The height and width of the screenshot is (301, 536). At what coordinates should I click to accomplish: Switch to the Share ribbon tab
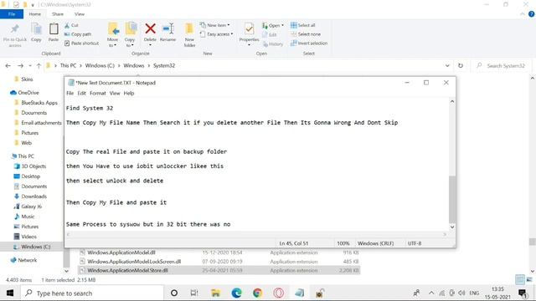click(x=58, y=14)
